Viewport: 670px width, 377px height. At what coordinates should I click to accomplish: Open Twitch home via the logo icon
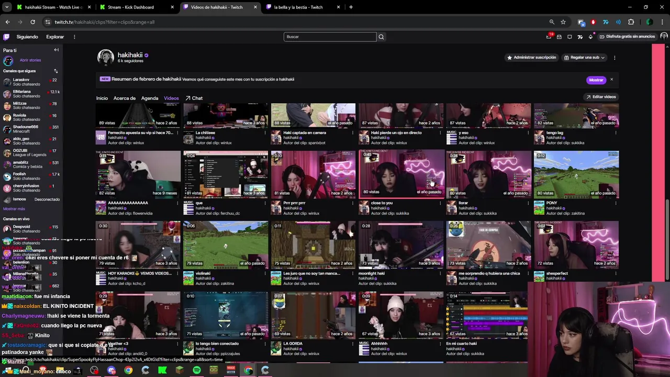coord(6,37)
